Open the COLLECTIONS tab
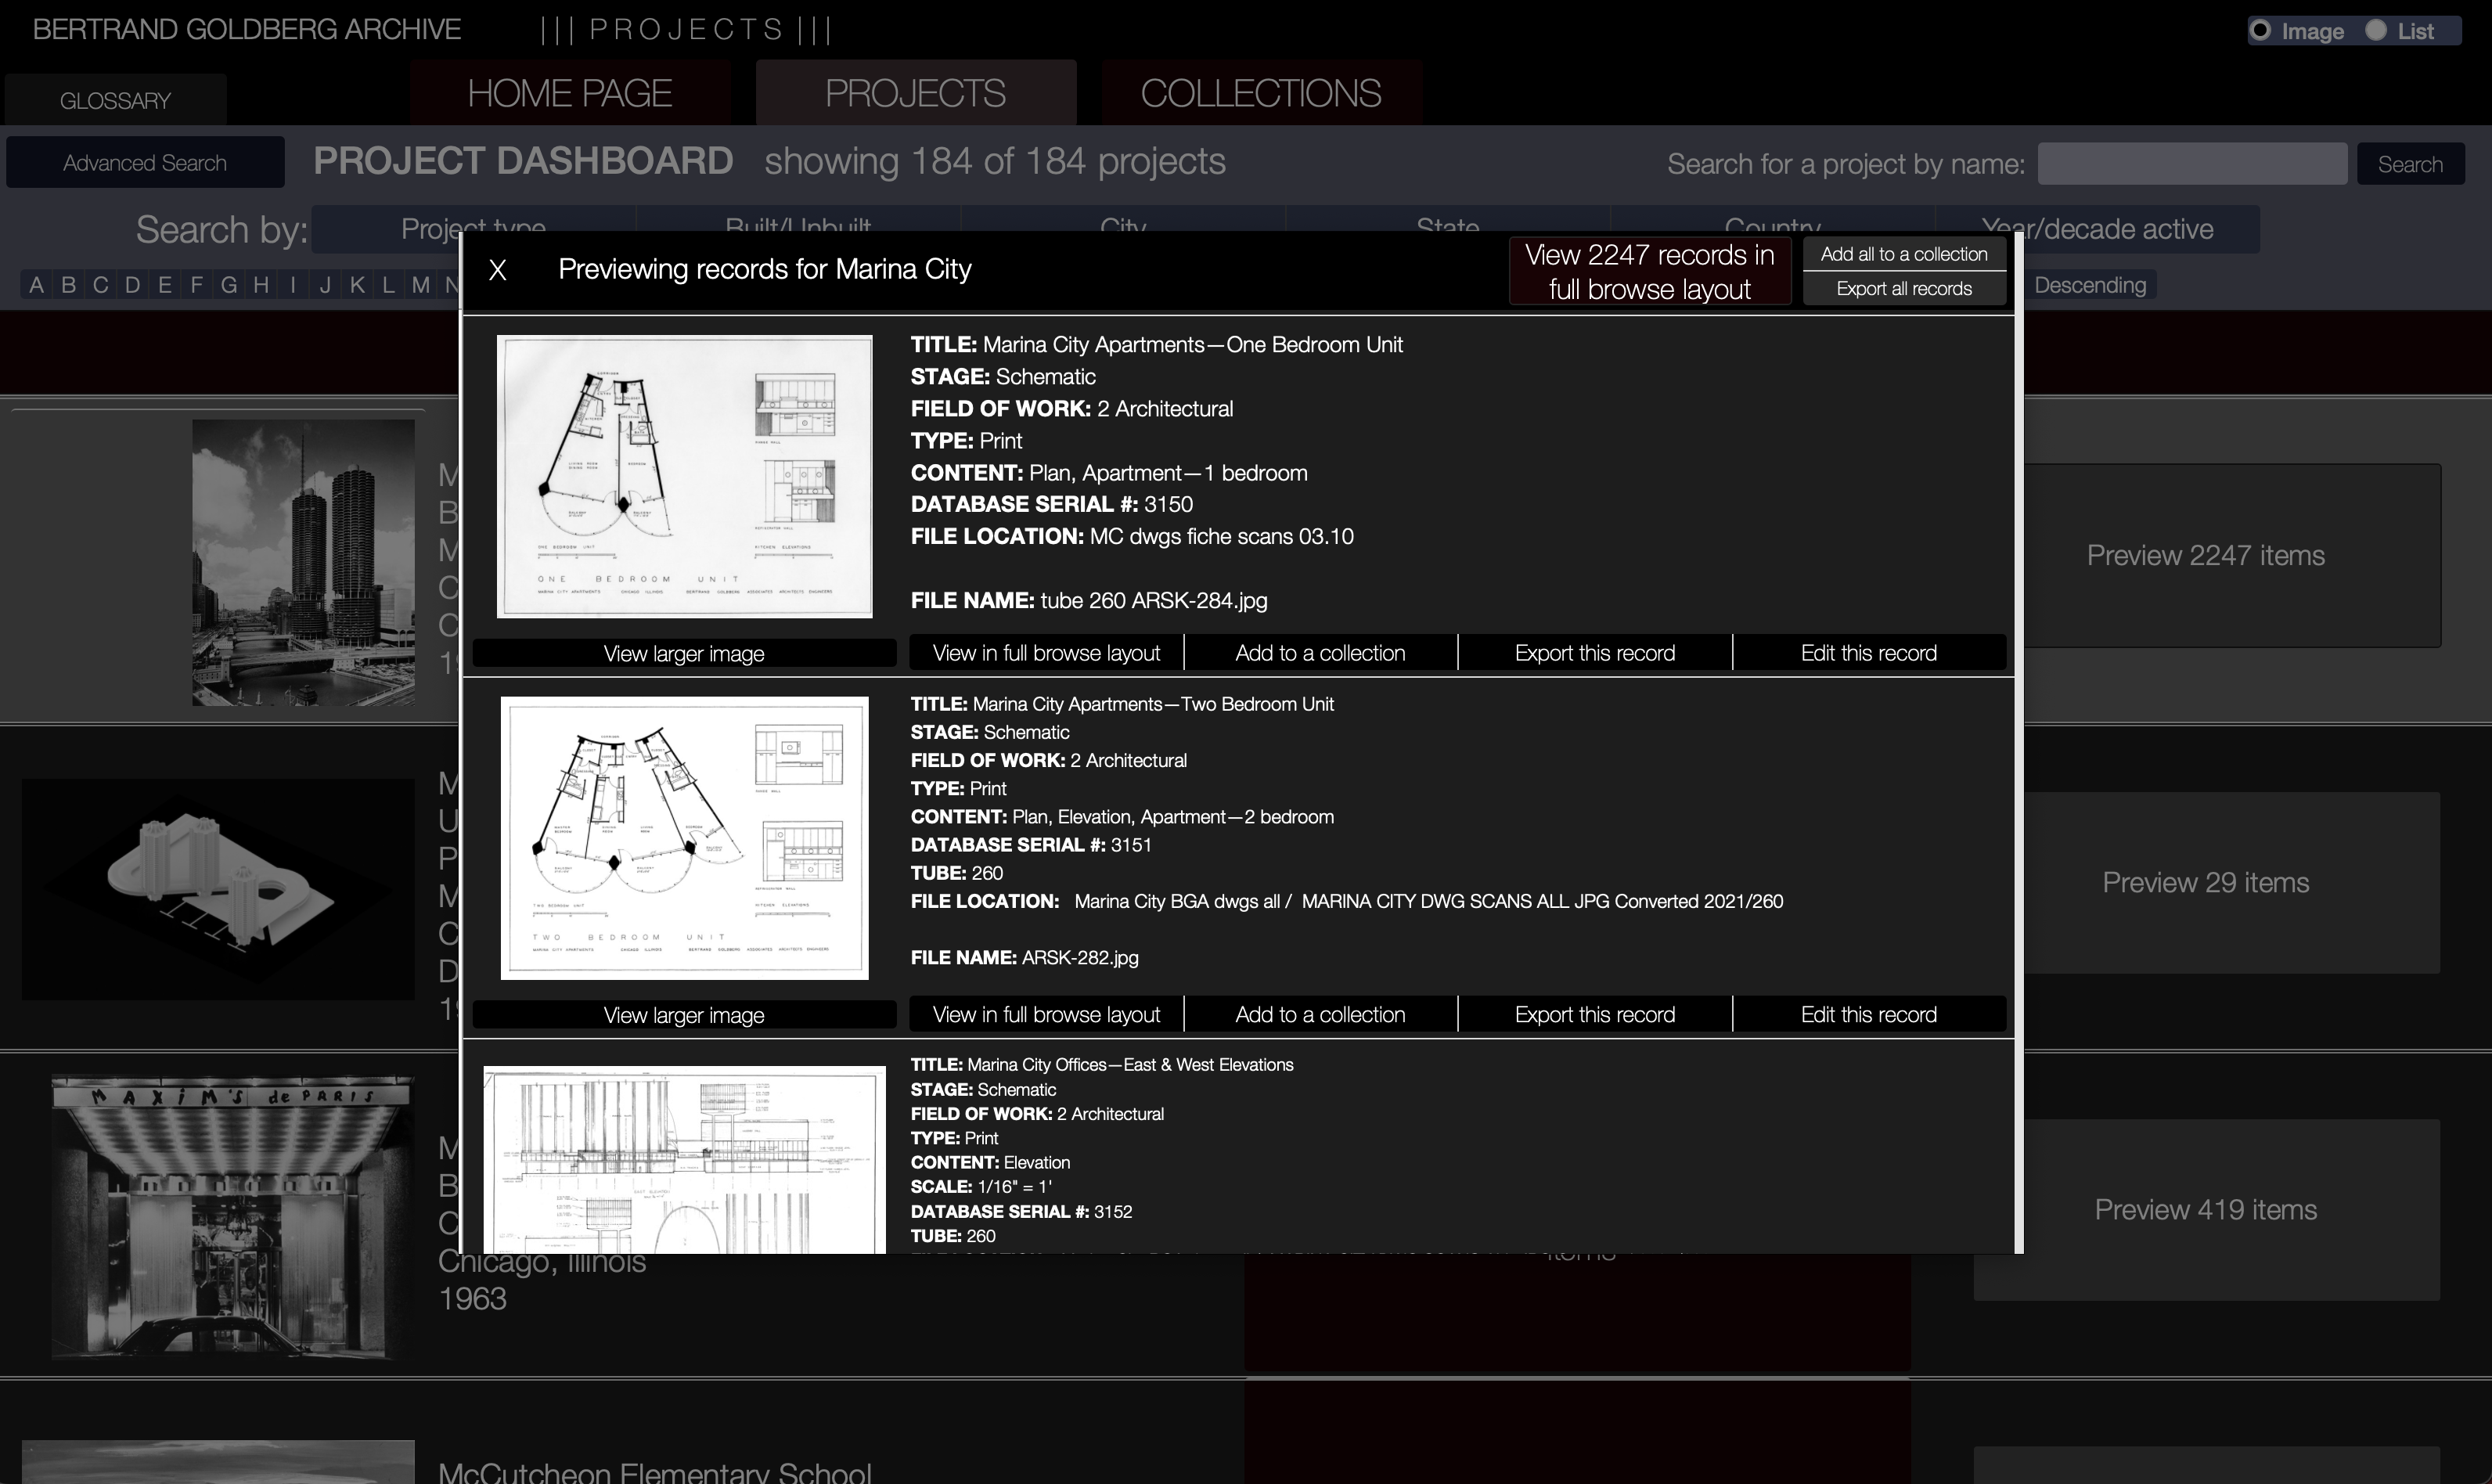Screen dimensions: 2492x1484 1261,93
